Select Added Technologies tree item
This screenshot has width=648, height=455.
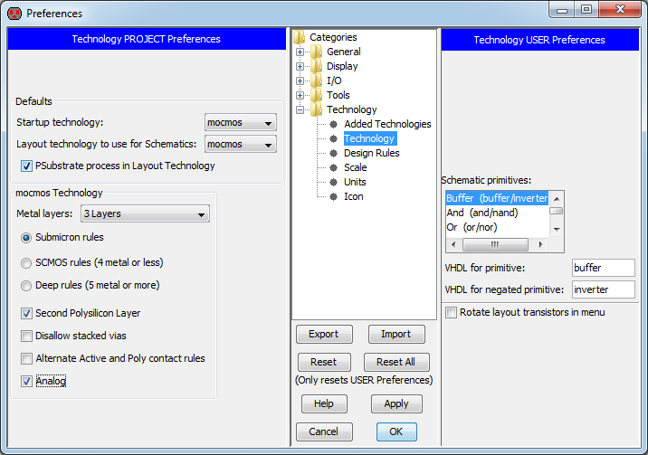click(387, 124)
